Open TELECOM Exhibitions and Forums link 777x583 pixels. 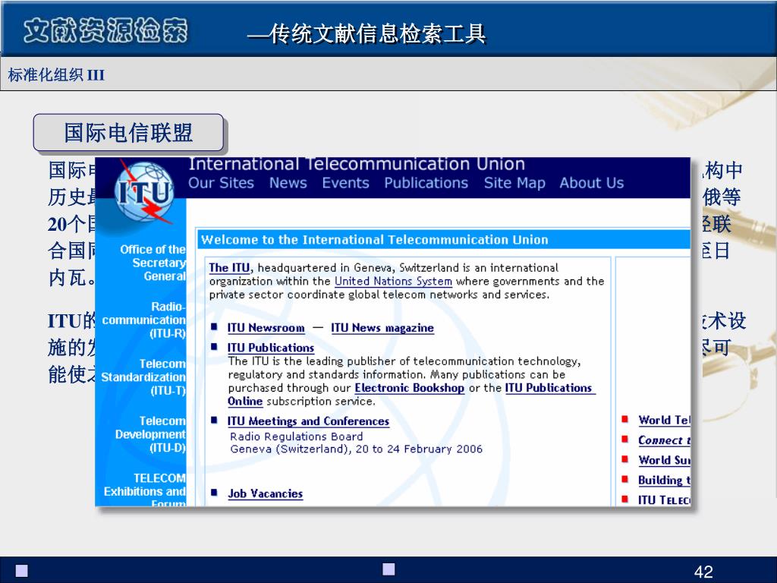click(x=145, y=491)
